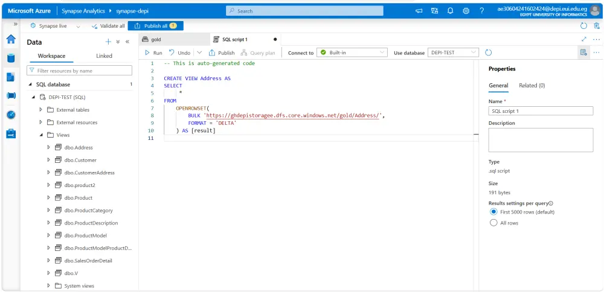Image resolution: width=604 pixels, height=292 pixels.
Task: Open the script toolbar ellipsis menu
Action: pyautogui.click(x=596, y=52)
